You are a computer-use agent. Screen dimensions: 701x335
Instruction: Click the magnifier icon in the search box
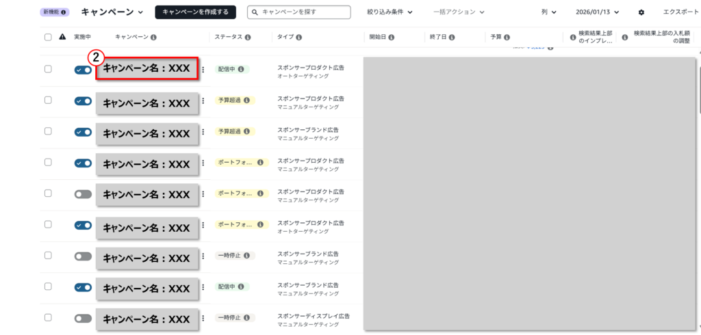pyautogui.click(x=255, y=12)
